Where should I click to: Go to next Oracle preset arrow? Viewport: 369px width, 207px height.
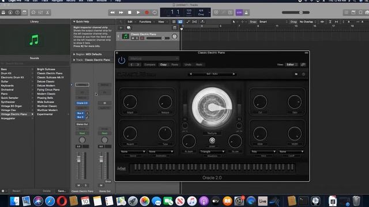click(x=234, y=74)
